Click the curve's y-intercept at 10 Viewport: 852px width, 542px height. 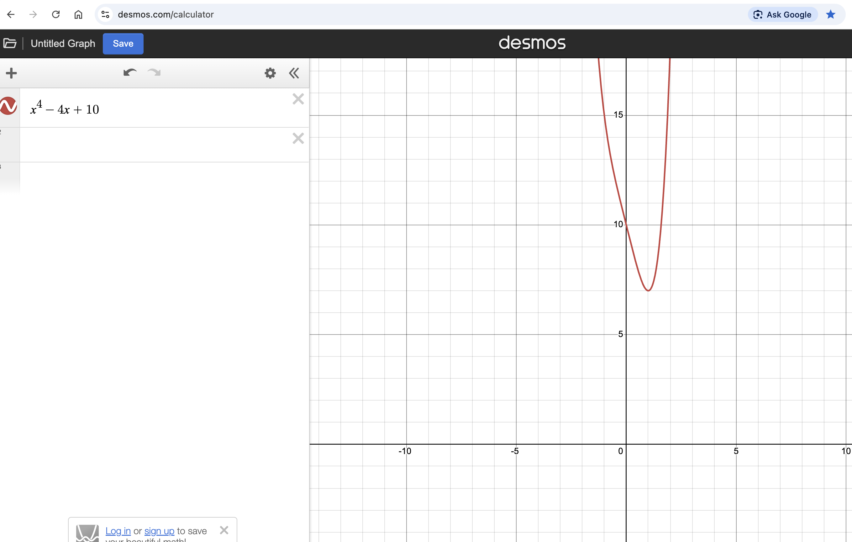pyautogui.click(x=626, y=225)
